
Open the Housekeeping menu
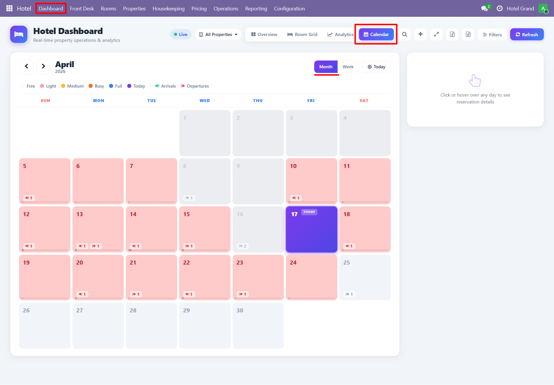(x=169, y=8)
